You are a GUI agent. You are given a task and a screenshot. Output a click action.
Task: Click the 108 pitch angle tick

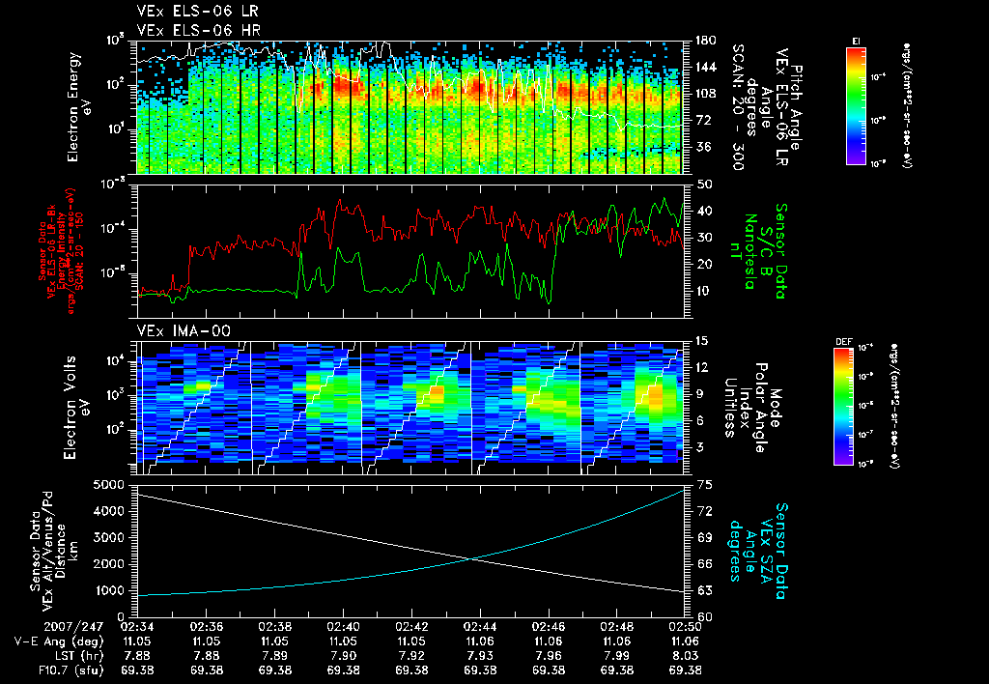[x=705, y=94]
